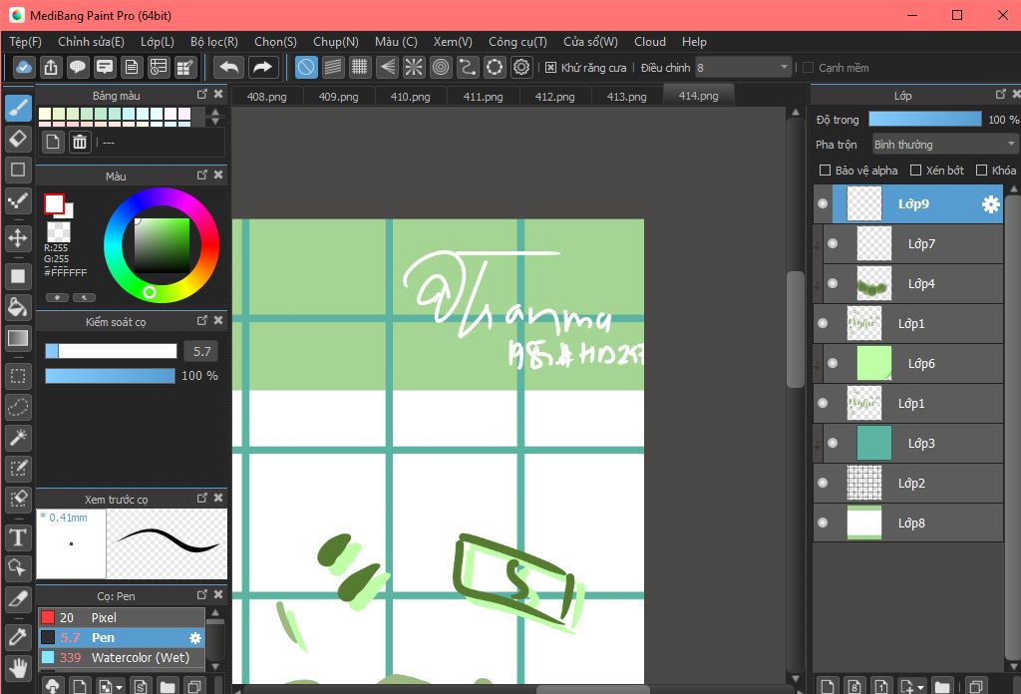The width and height of the screenshot is (1021, 694).
Task: Open the Bộ lọc(R) menu
Action: click(x=214, y=42)
